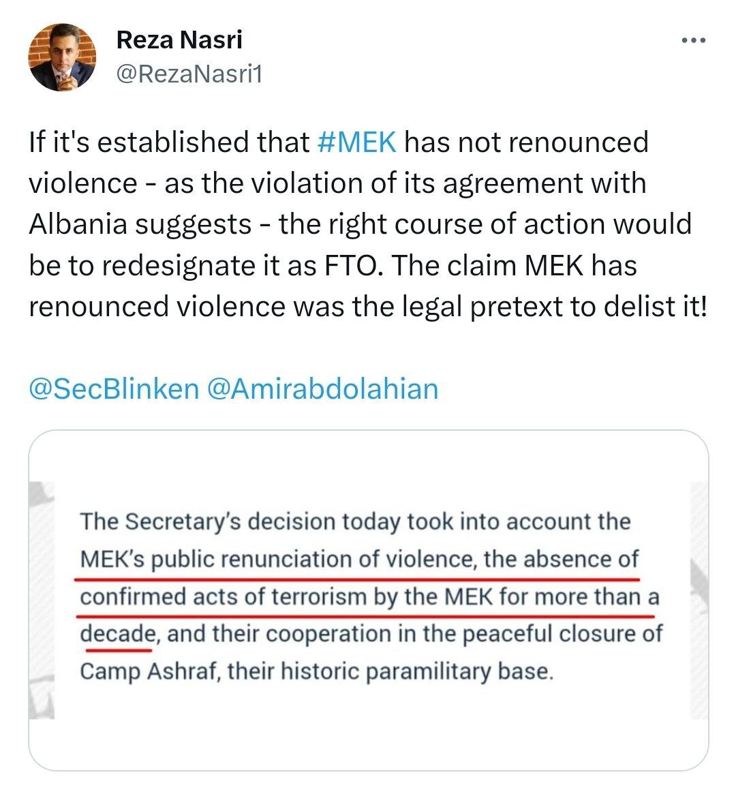The height and width of the screenshot is (794, 736).
Task: Open the more options three-dot menu
Action: pyautogui.click(x=694, y=40)
